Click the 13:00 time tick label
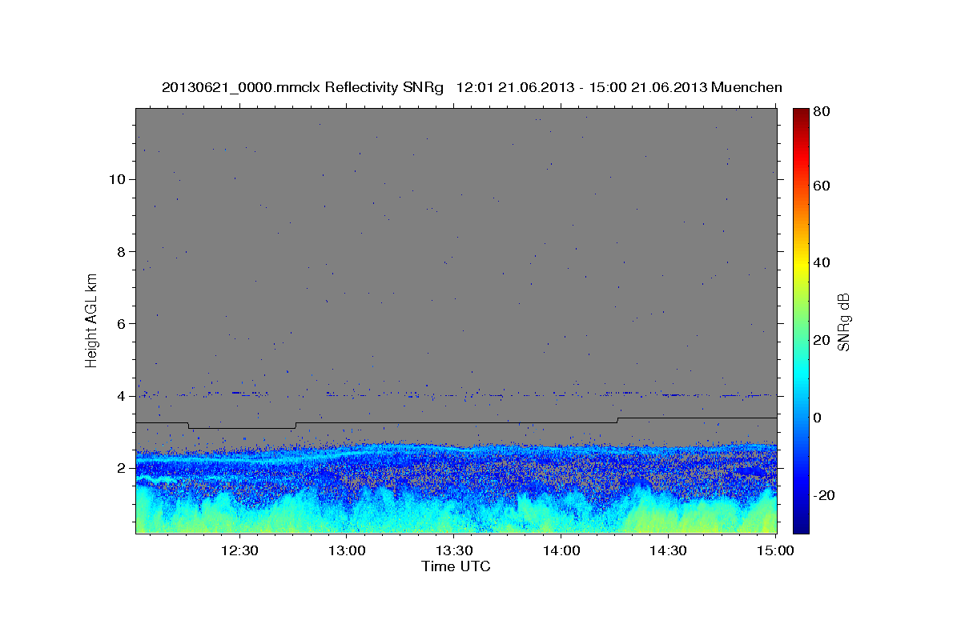 point(348,551)
